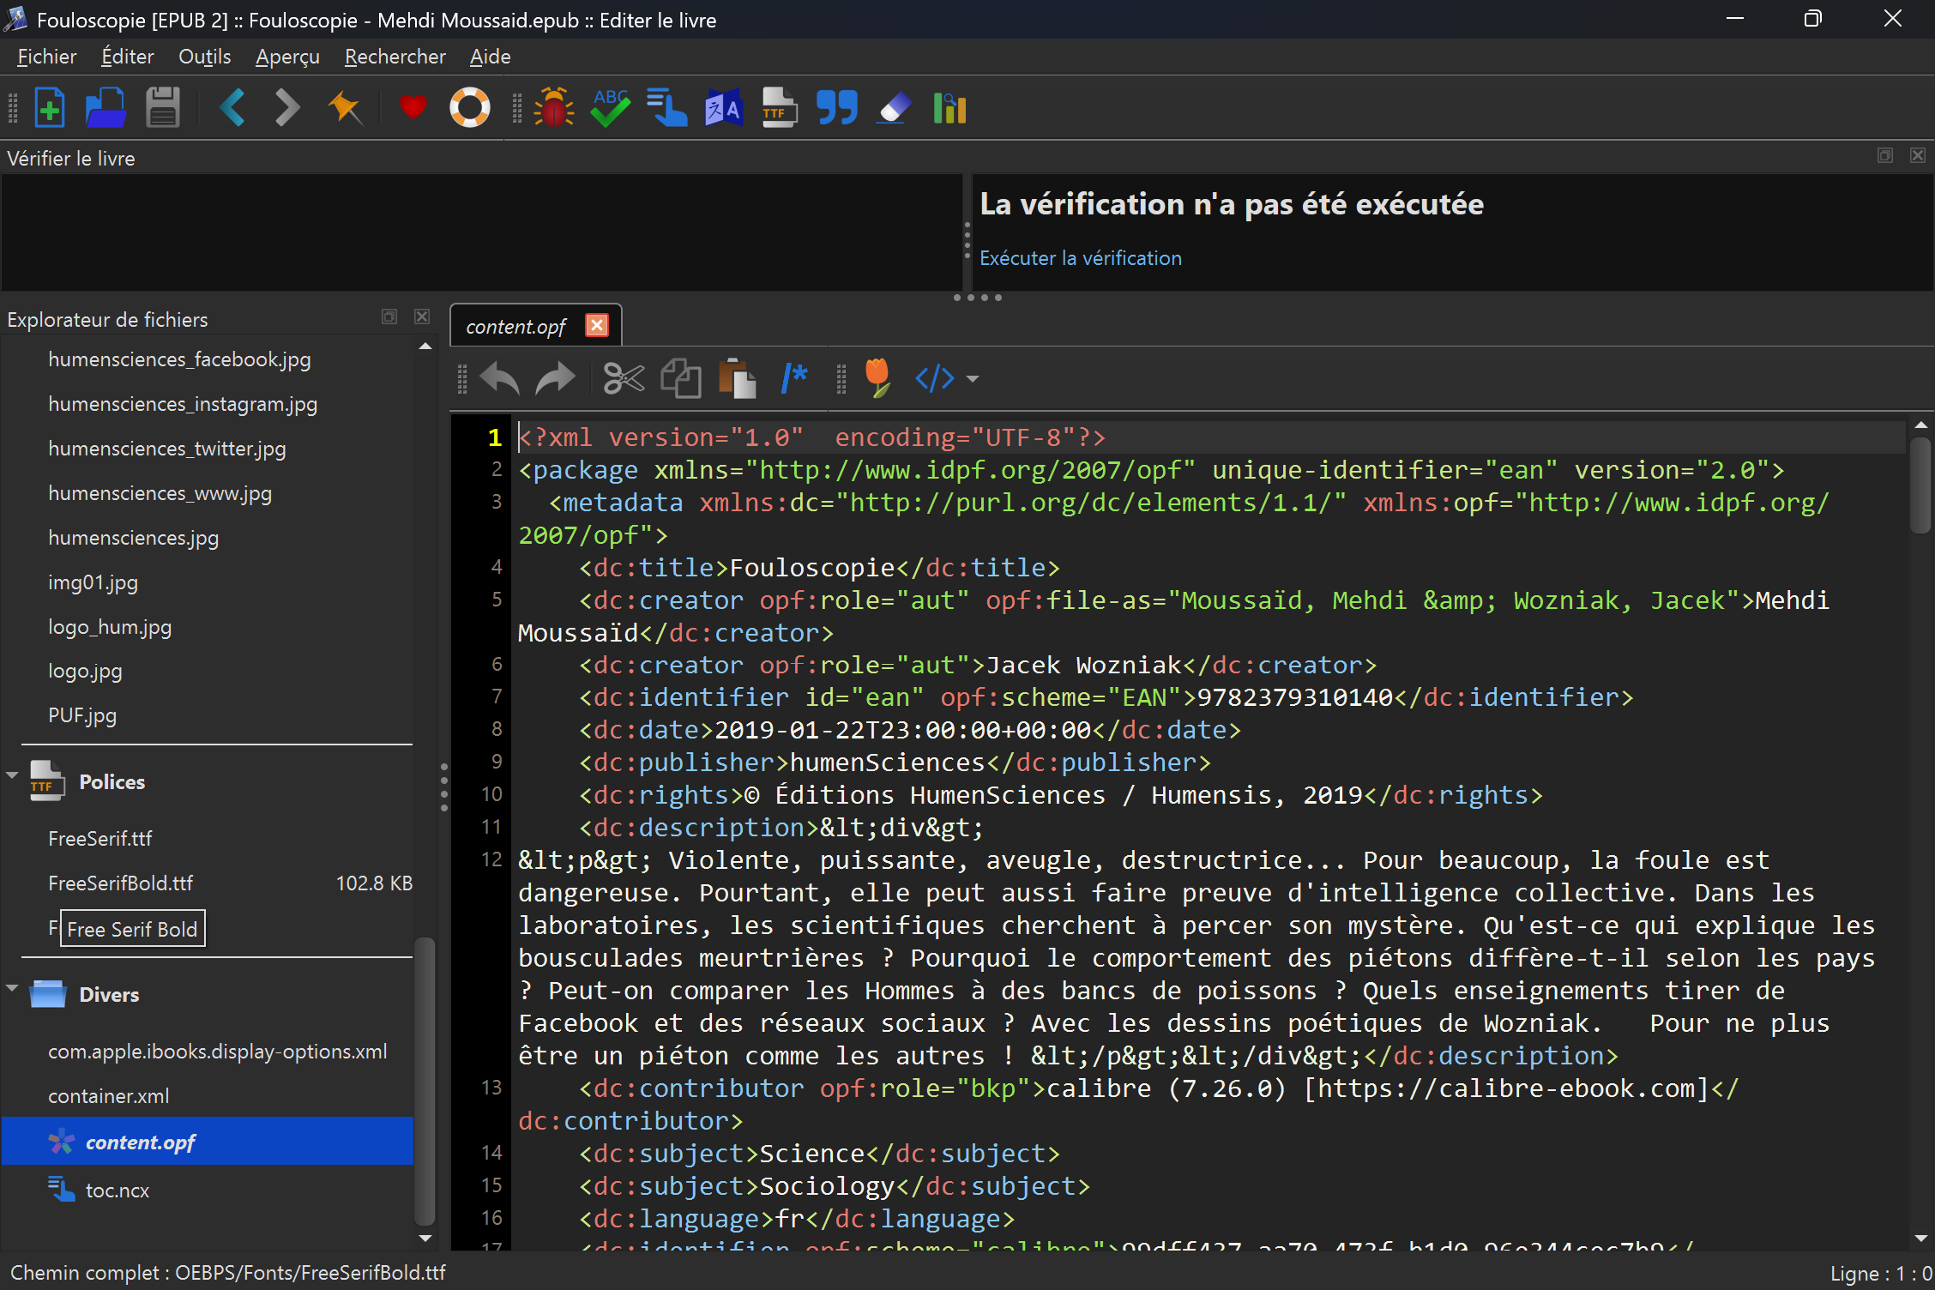This screenshot has height=1290, width=1935.
Task: Toggle float on Vérifier le livre panel
Action: 1885,156
